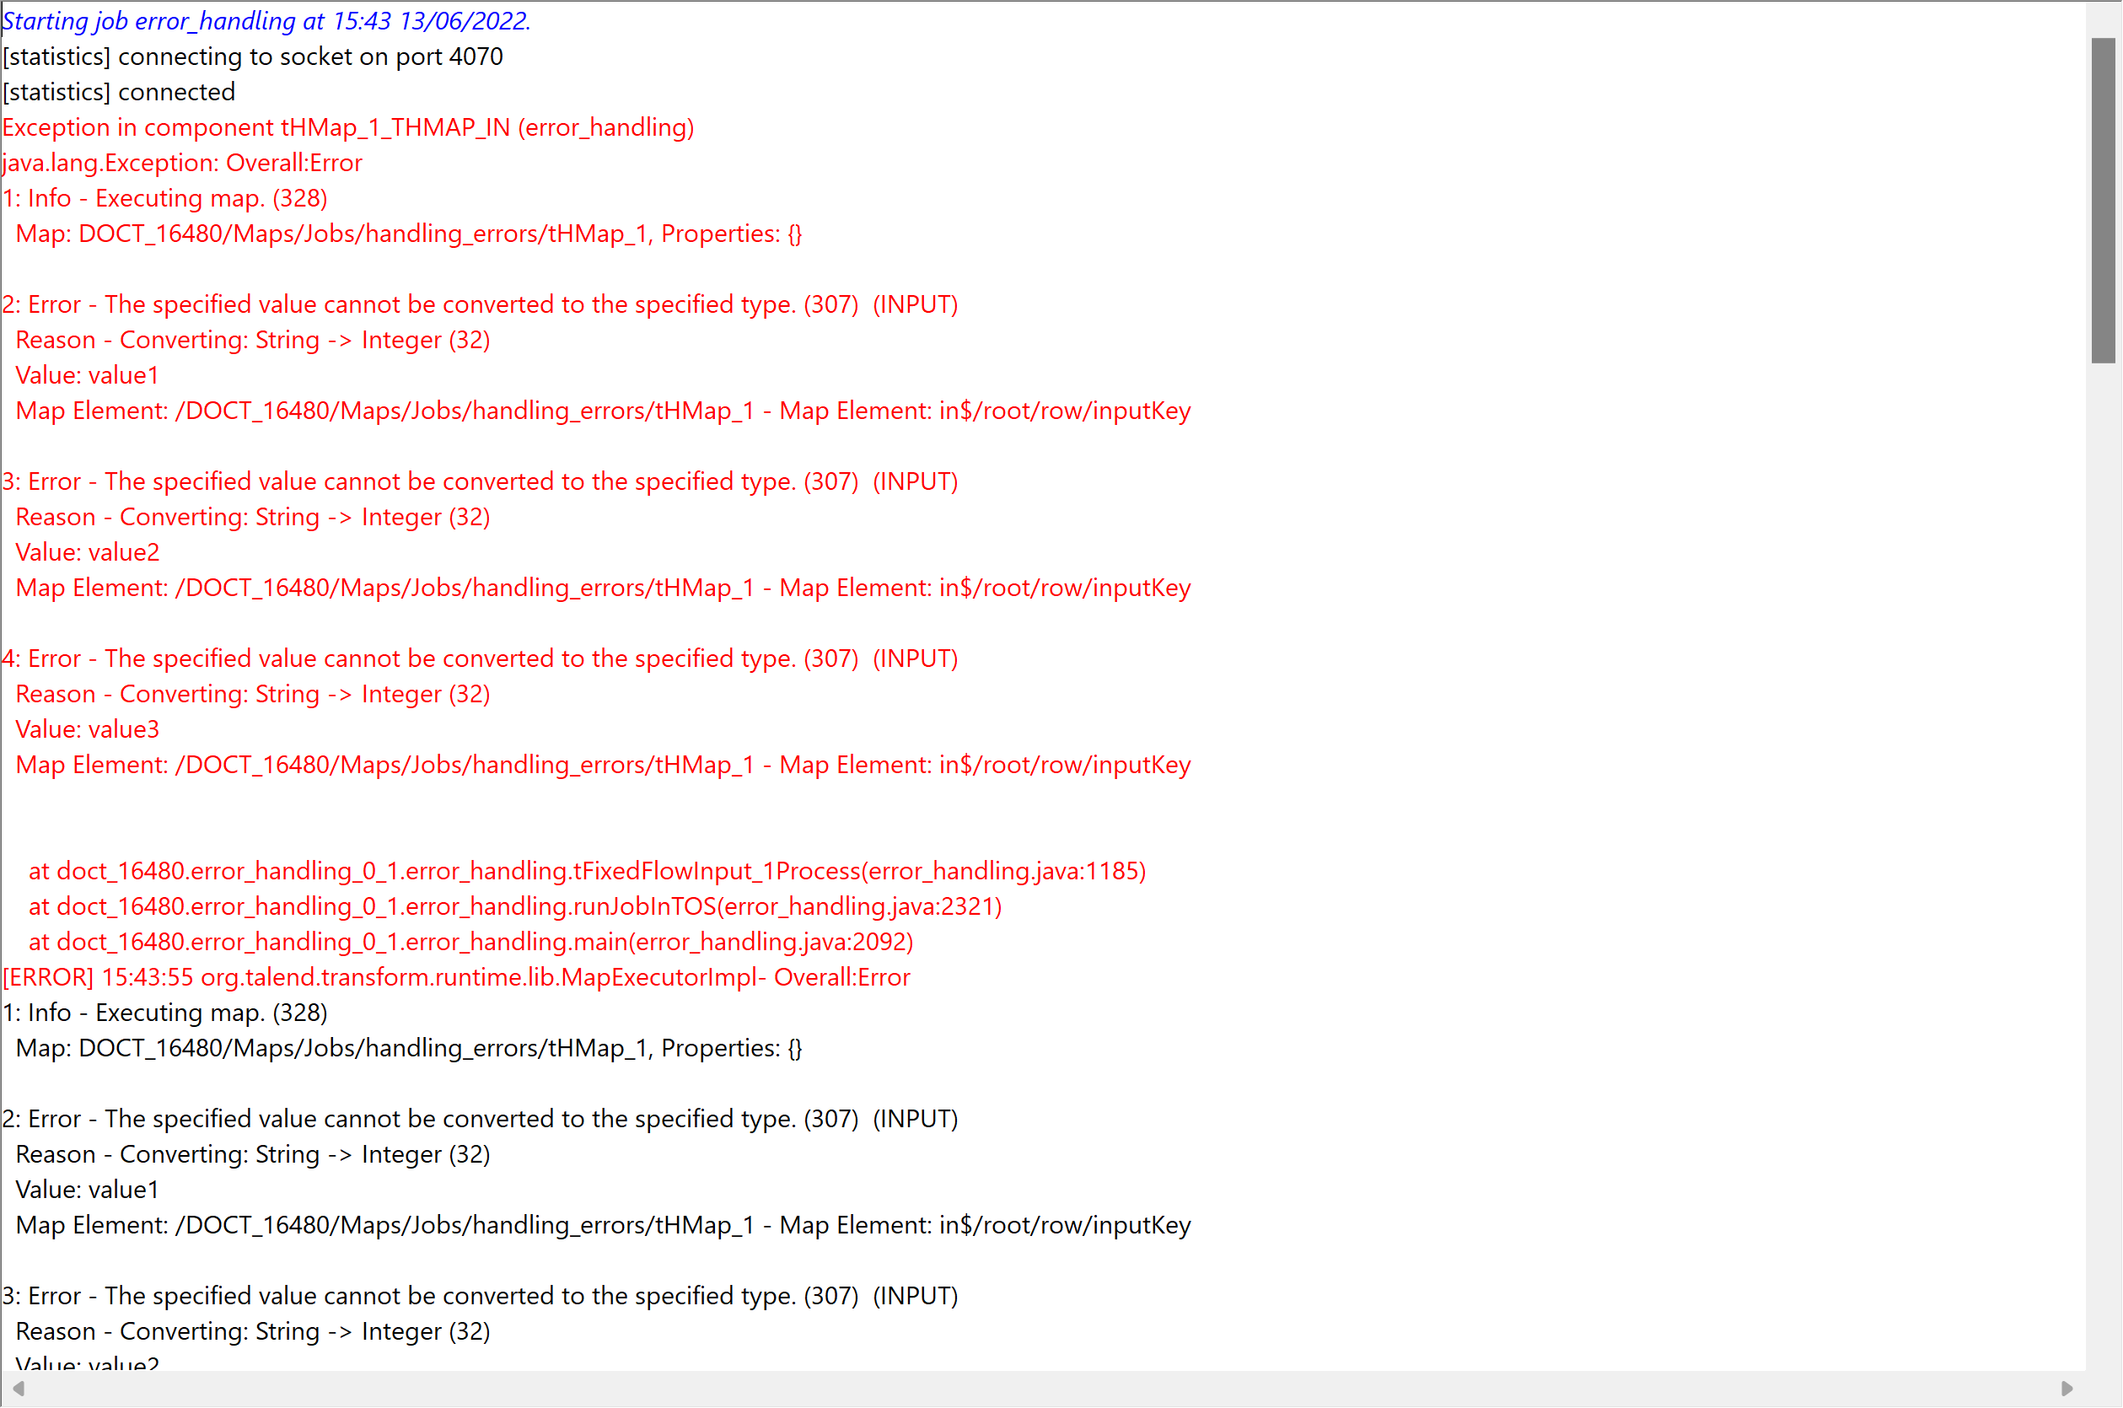This screenshot has height=1408, width=2123.
Task: Click the tFixedFlowInput_1Process stack trace line
Action: pos(588,871)
